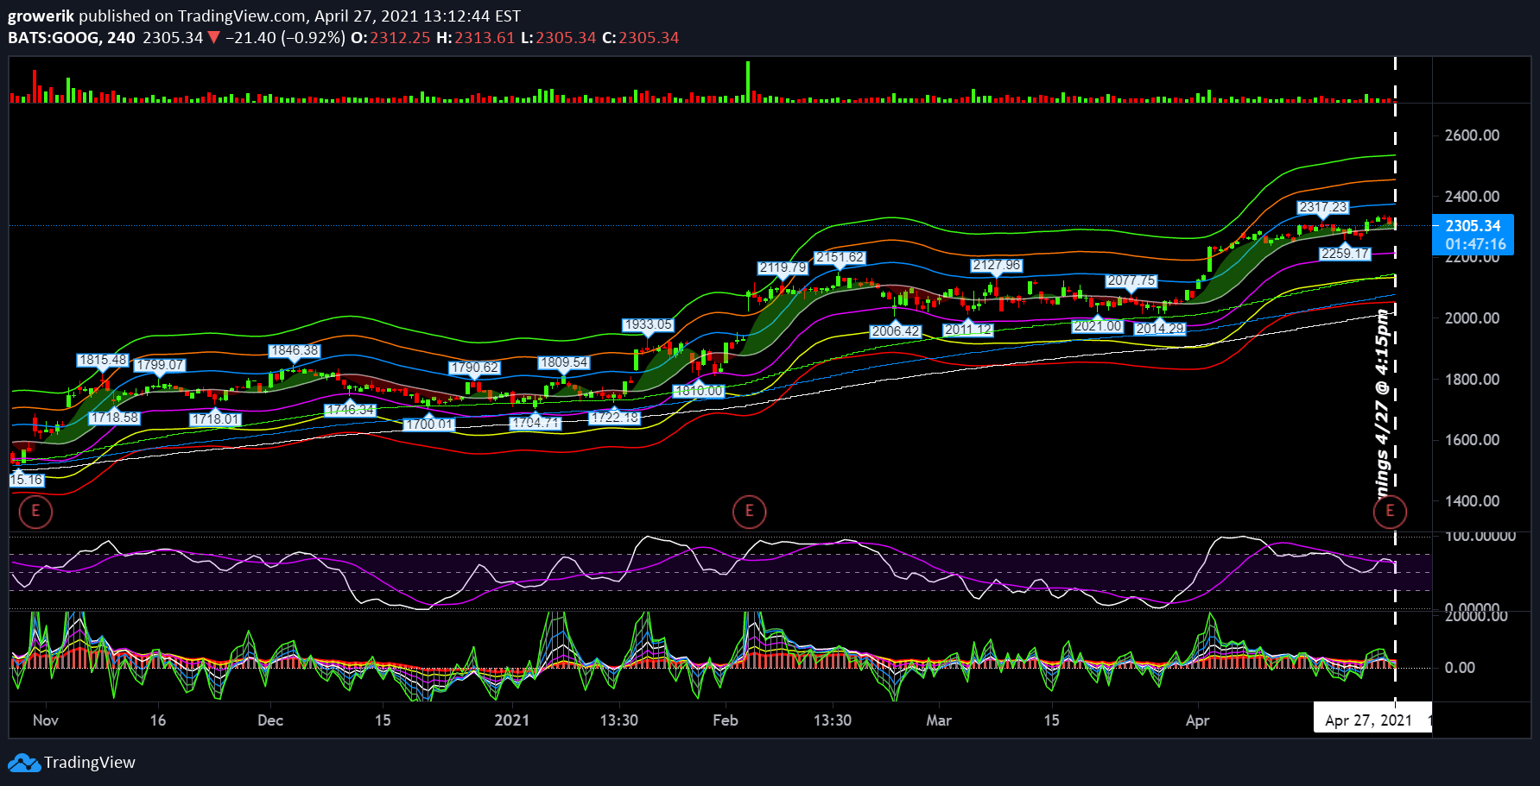Screen dimensions: 1540x786
Task: Click the 2014.29 price label
Action: coord(1160,329)
